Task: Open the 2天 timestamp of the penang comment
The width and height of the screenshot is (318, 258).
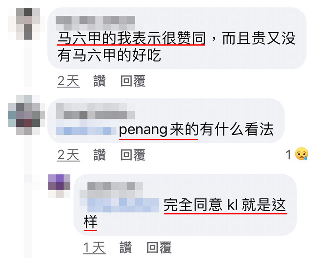Action: tap(68, 155)
